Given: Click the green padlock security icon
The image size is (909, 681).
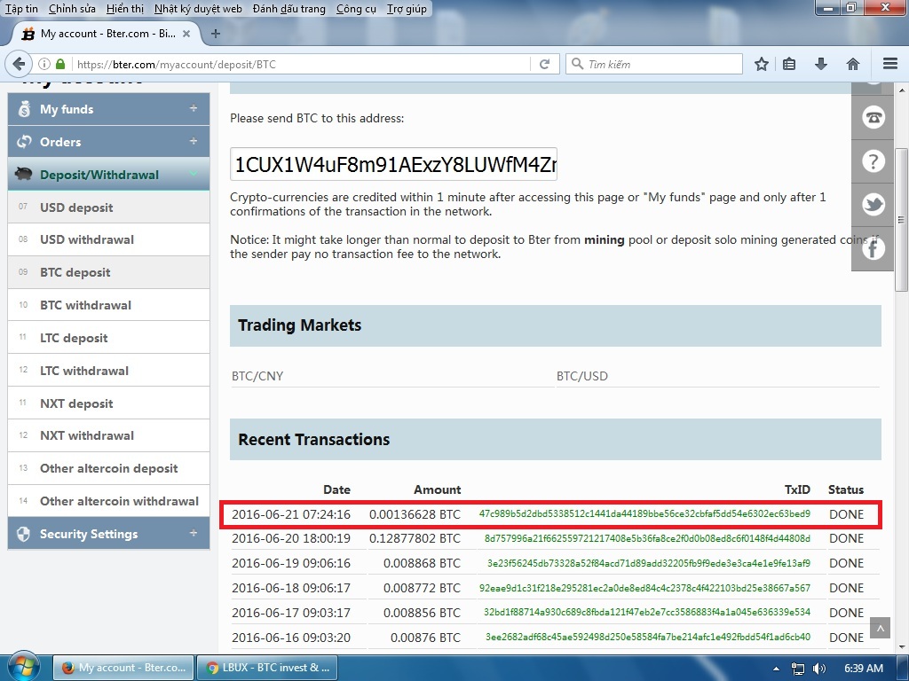Looking at the screenshot, I should [60, 64].
